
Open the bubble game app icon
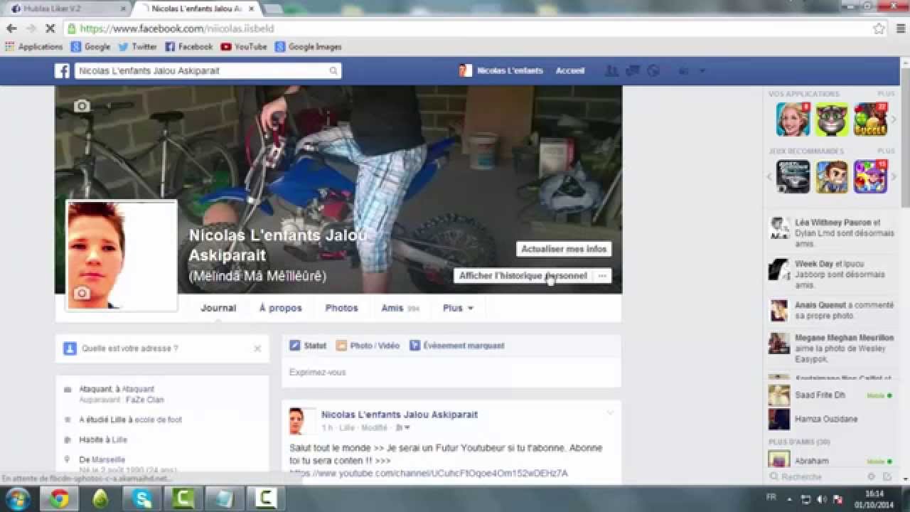coord(870,119)
